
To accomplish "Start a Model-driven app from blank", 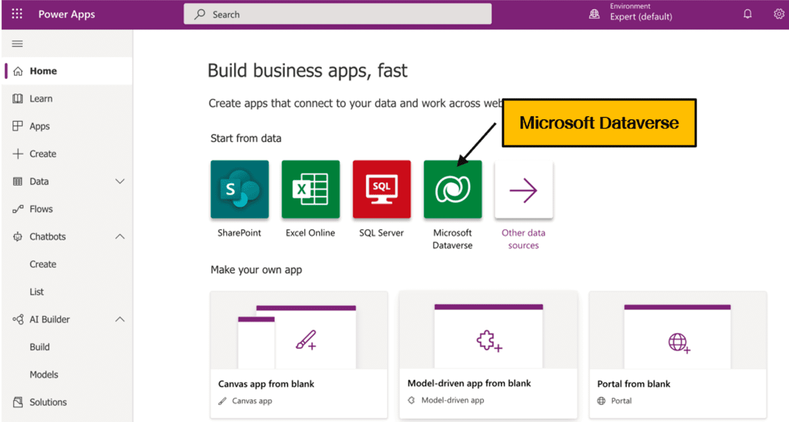I will click(x=488, y=355).
